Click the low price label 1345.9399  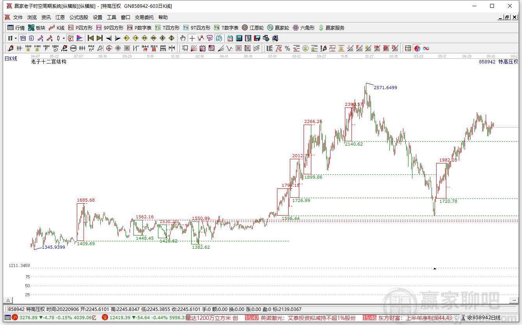53,247
